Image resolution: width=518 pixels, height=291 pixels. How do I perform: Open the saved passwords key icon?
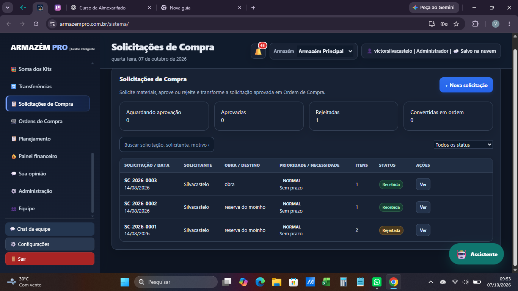point(444,24)
